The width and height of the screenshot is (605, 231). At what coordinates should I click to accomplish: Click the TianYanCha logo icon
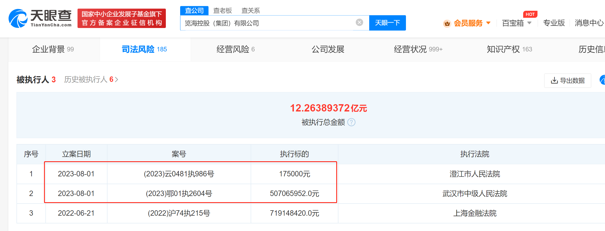click(18, 18)
